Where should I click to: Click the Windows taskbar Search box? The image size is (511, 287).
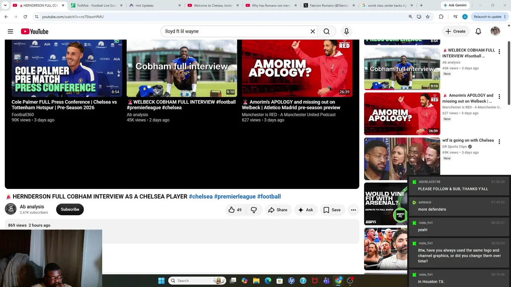[197, 281]
